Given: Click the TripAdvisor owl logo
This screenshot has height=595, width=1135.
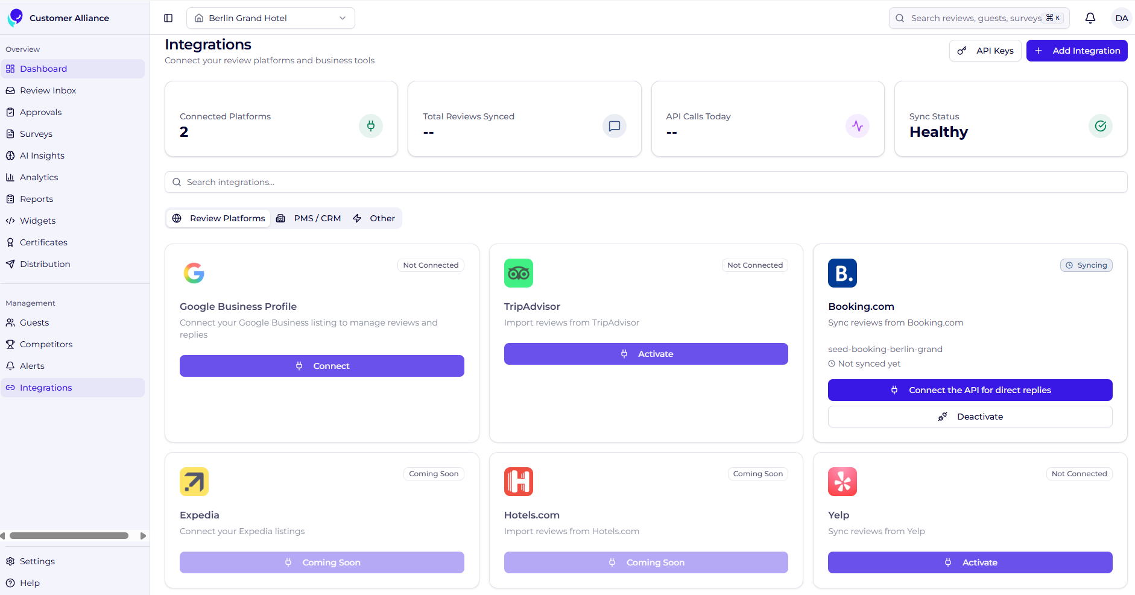Looking at the screenshot, I should 519,273.
